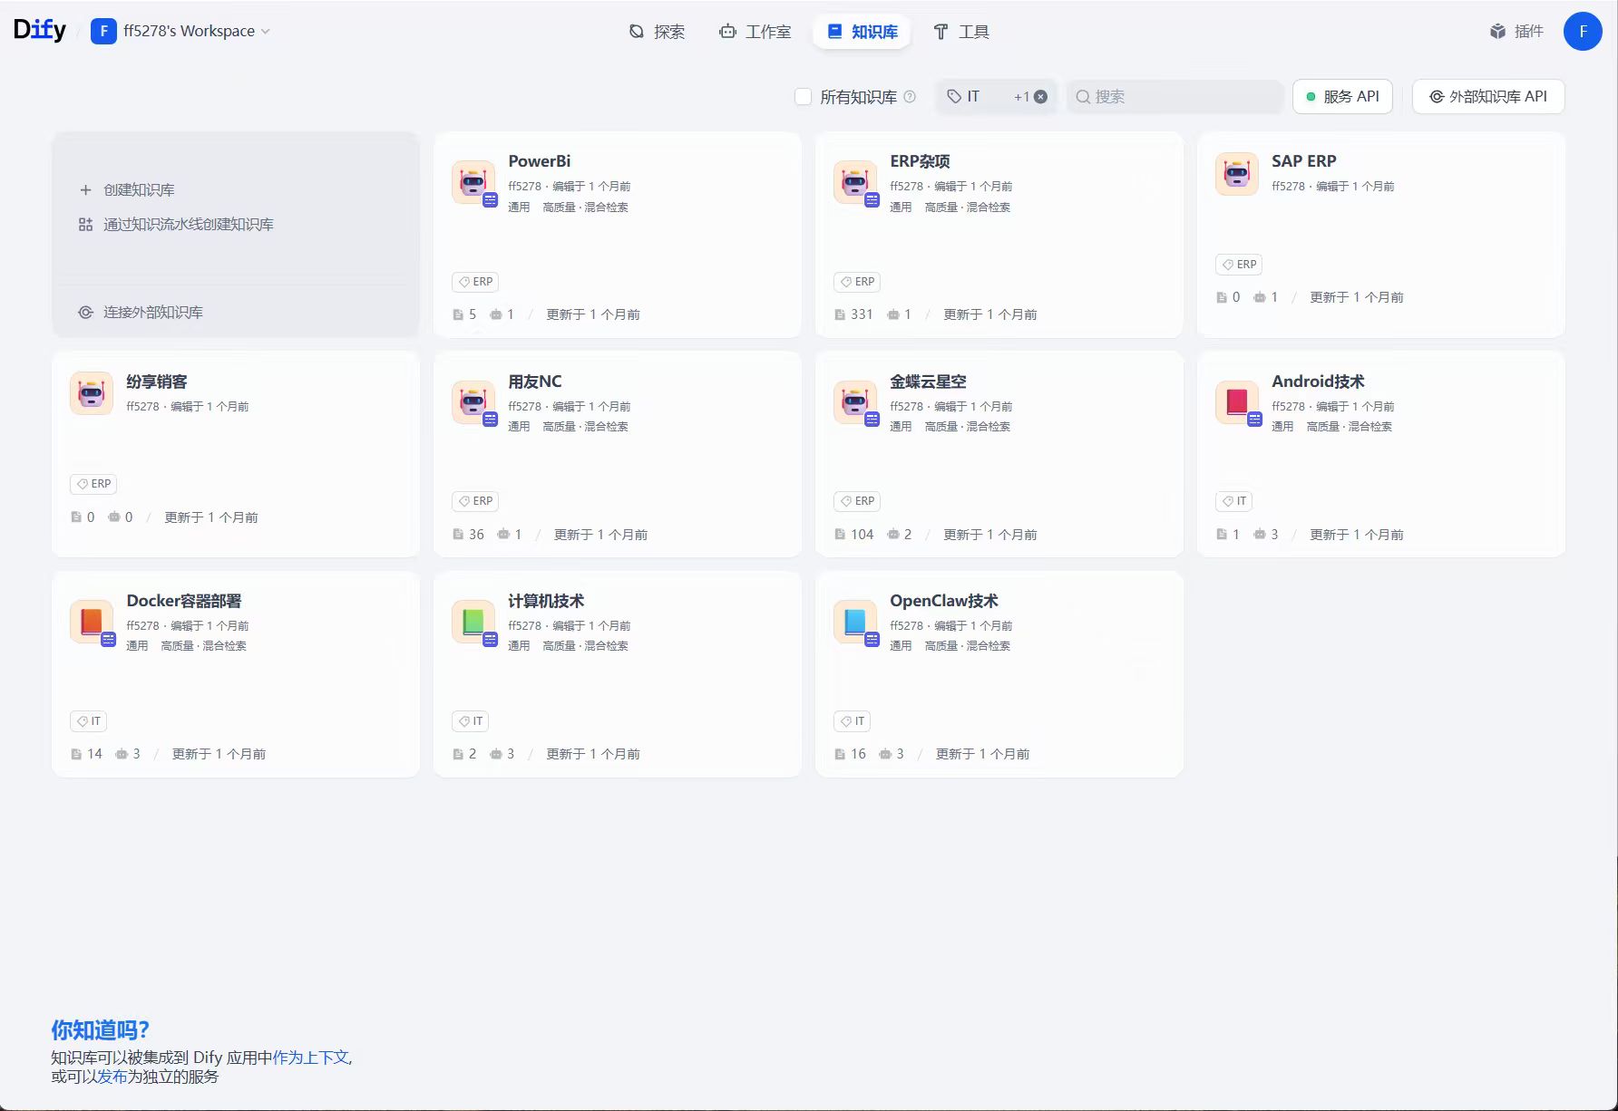Viewport: 1618px width, 1111px height.
Task: Click the 外部知识库 API button
Action: [1488, 97]
